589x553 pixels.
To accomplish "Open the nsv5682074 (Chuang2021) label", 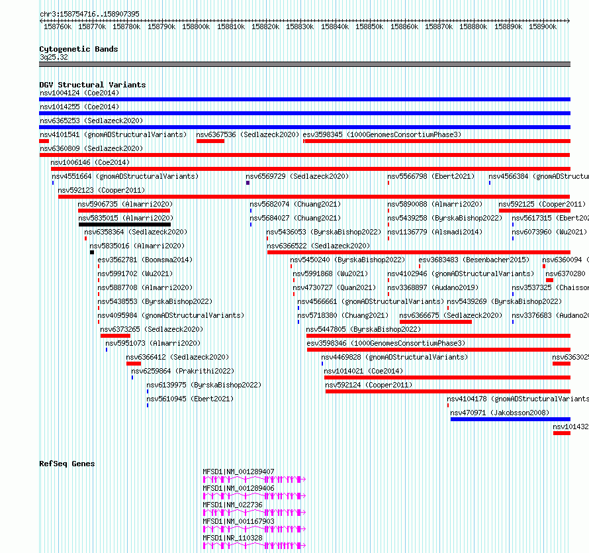I will pyautogui.click(x=295, y=204).
